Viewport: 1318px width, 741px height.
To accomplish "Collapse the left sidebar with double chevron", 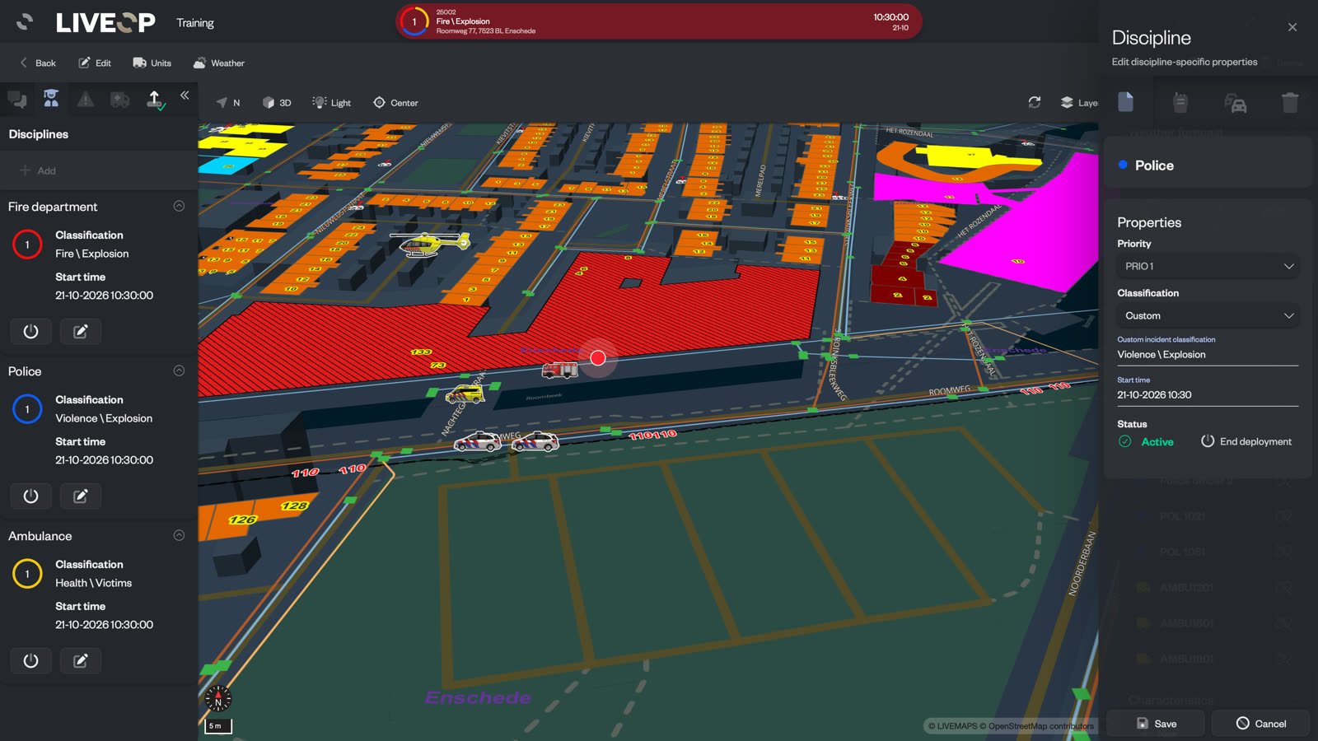I will point(185,96).
